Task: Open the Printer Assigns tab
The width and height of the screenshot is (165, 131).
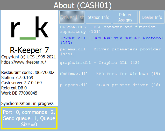Action: pos(125,17)
